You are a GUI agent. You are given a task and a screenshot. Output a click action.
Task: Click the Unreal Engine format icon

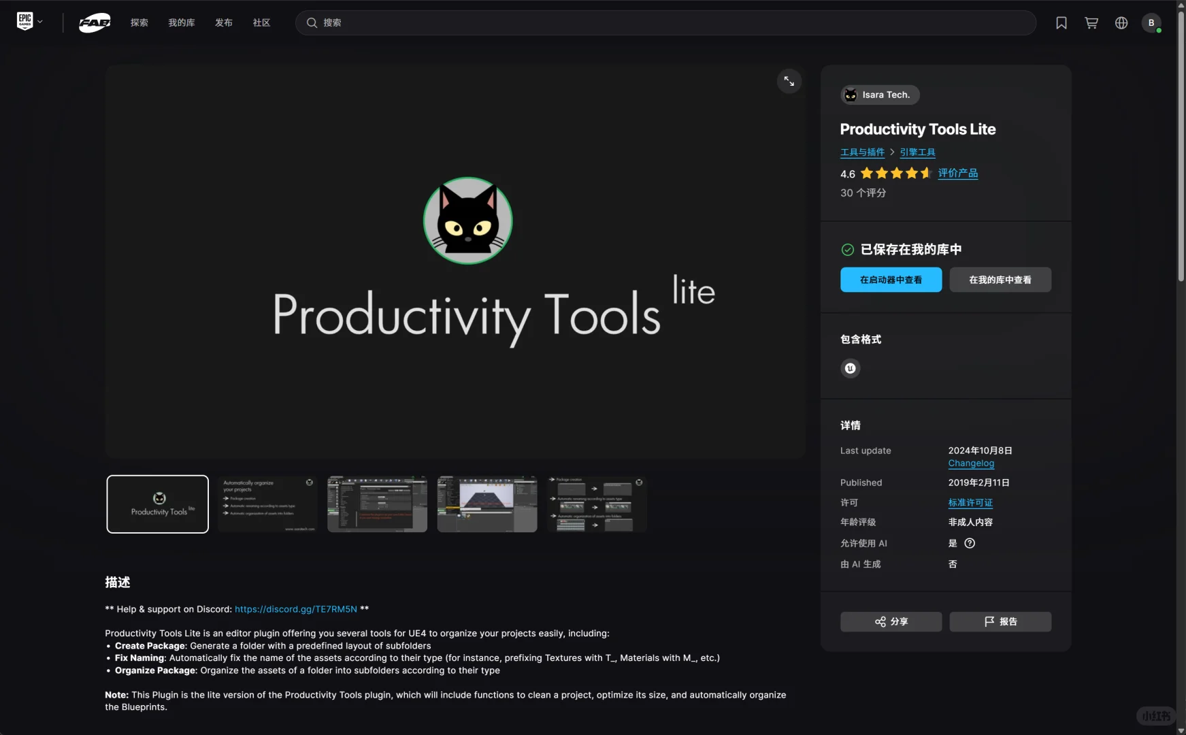point(851,368)
